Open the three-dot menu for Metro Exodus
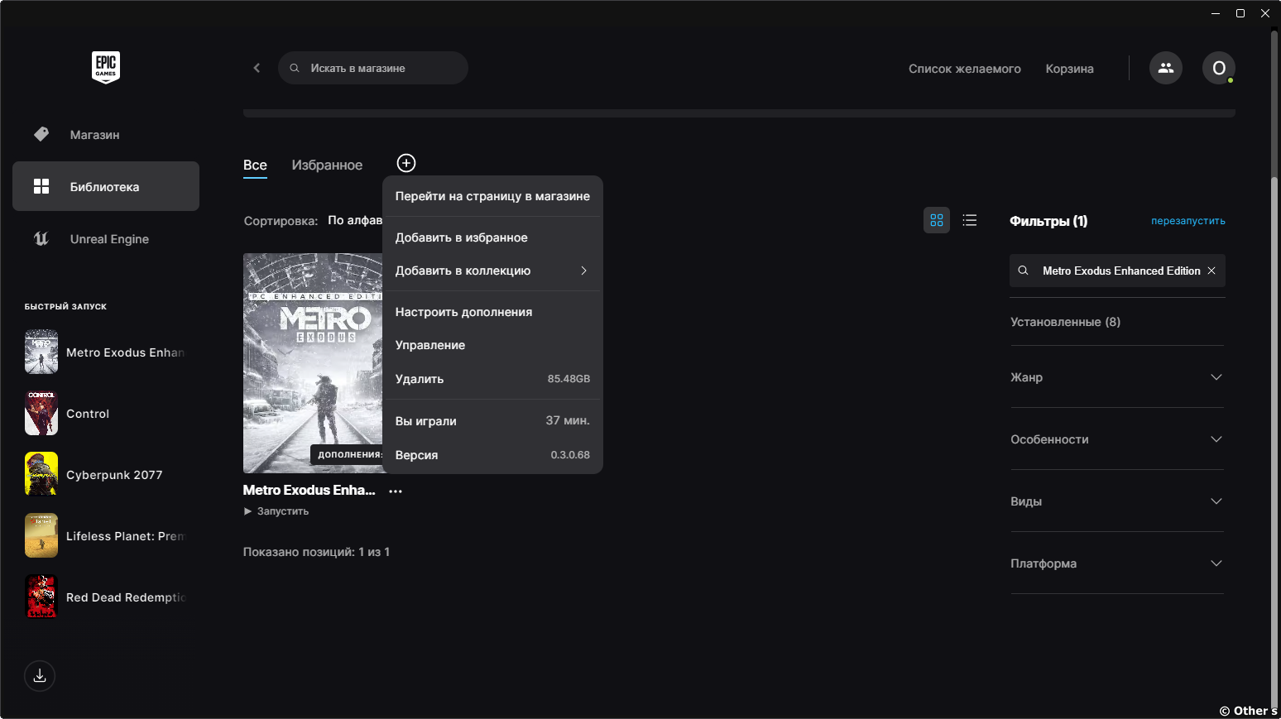Screen dimensions: 1281x719 point(396,491)
